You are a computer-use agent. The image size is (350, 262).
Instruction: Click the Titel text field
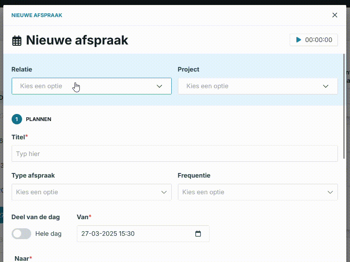[x=175, y=154]
